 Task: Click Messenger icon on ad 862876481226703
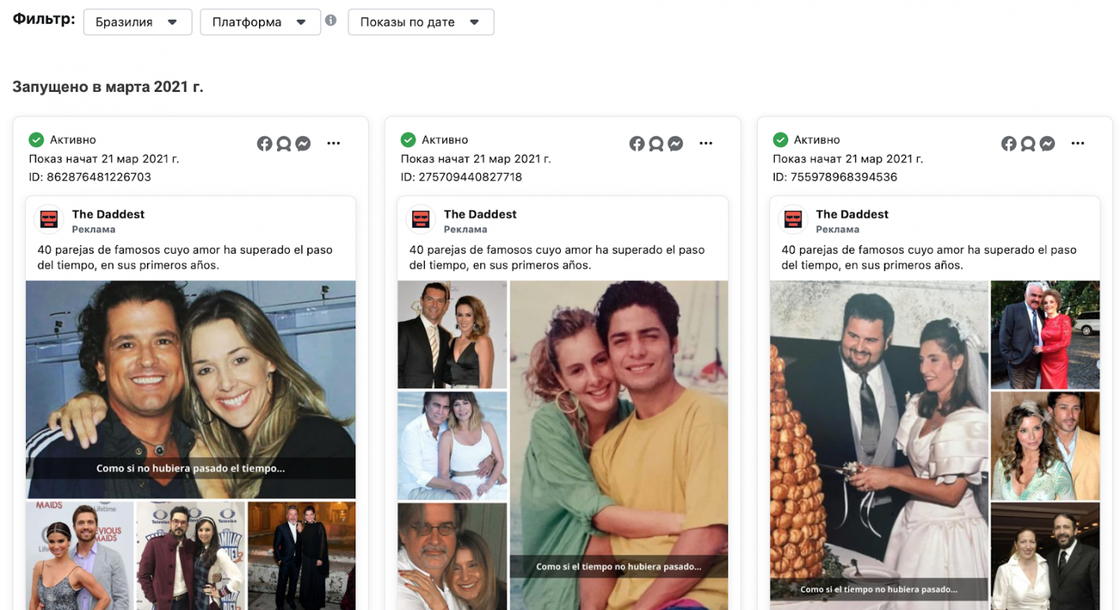tap(303, 144)
